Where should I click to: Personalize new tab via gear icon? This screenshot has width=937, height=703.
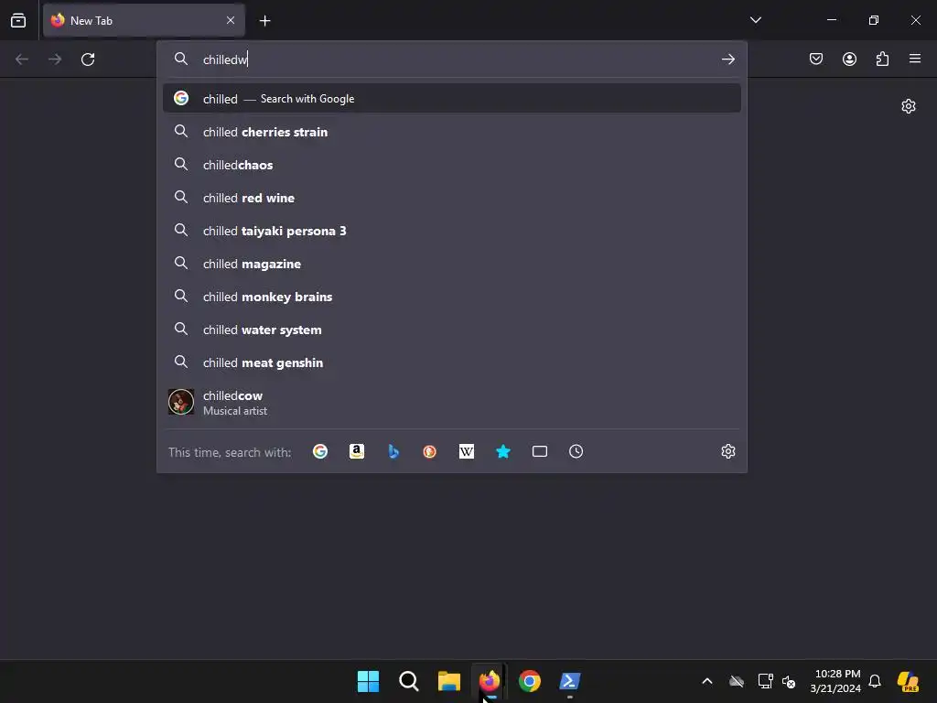pyautogui.click(x=909, y=106)
